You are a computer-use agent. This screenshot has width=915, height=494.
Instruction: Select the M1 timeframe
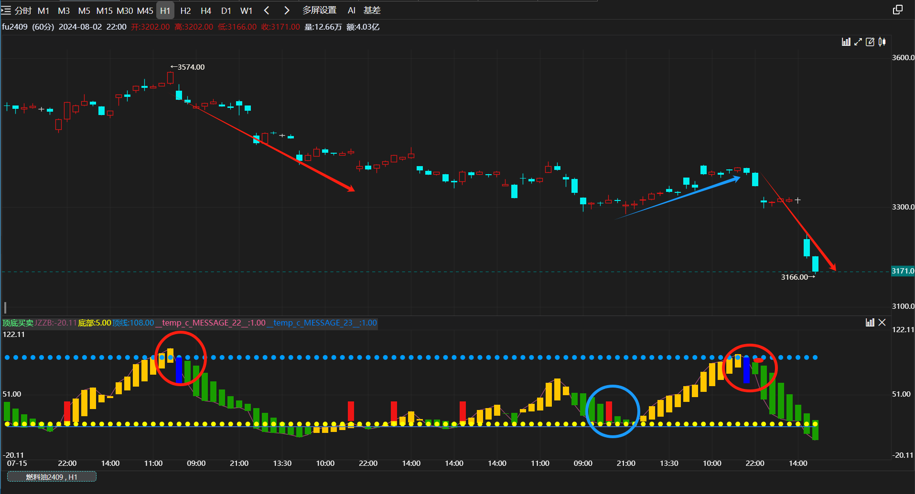(x=43, y=11)
